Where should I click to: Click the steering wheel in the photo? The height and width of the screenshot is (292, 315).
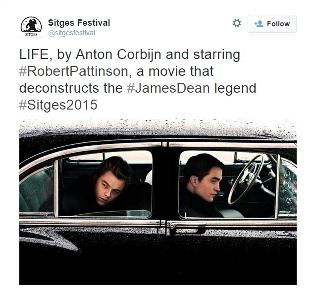[246, 179]
